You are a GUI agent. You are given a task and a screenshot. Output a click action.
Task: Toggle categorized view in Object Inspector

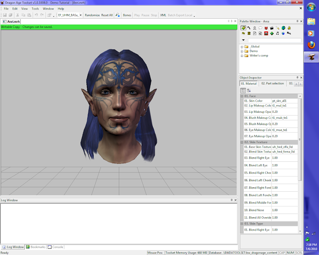[x=243, y=90]
